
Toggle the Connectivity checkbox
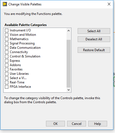pyautogui.click(x=6, y=52)
